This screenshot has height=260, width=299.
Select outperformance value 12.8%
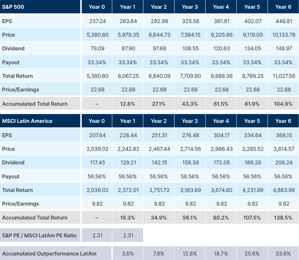(190, 253)
